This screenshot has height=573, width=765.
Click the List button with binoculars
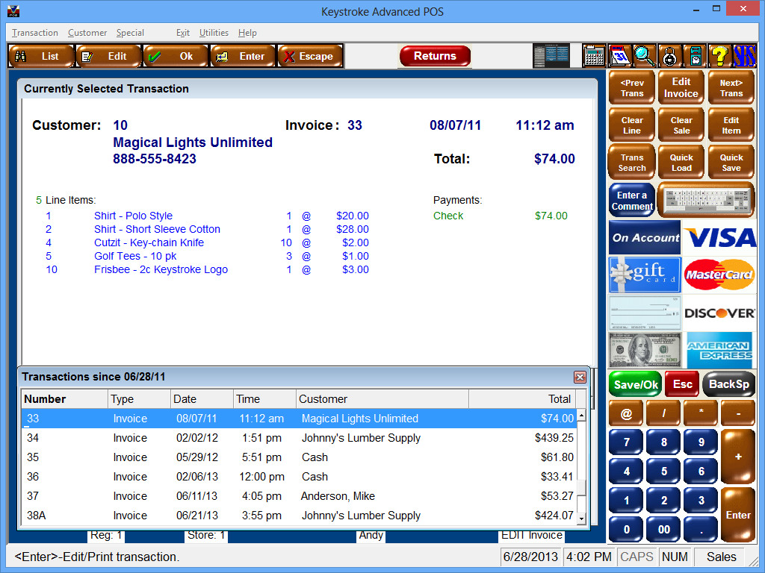[42, 57]
